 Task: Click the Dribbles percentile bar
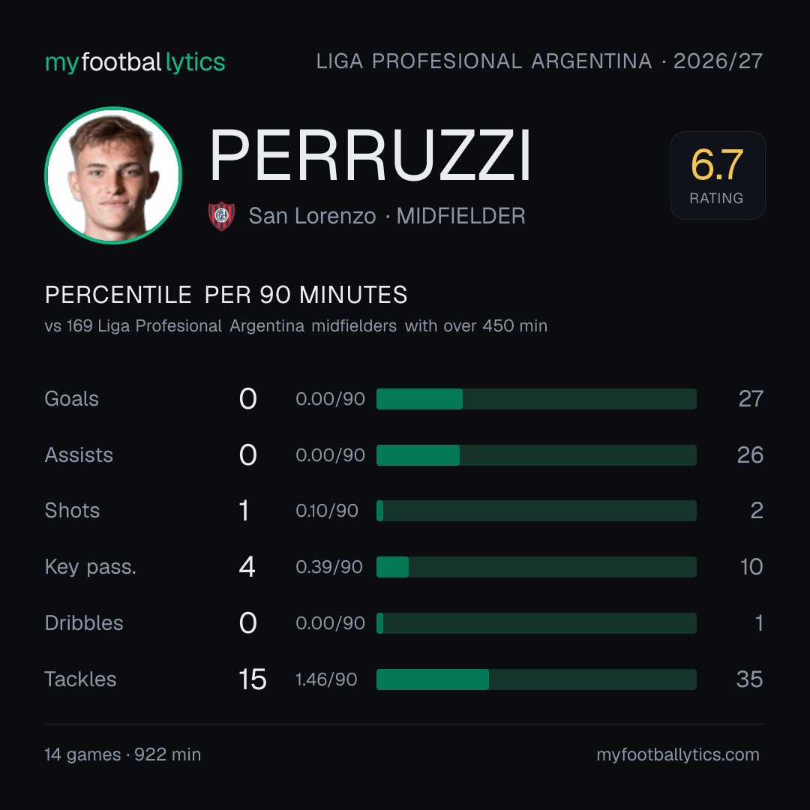pos(536,623)
